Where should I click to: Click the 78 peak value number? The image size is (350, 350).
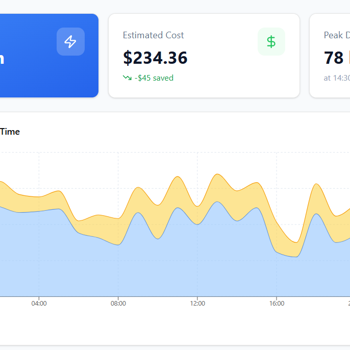coord(334,58)
